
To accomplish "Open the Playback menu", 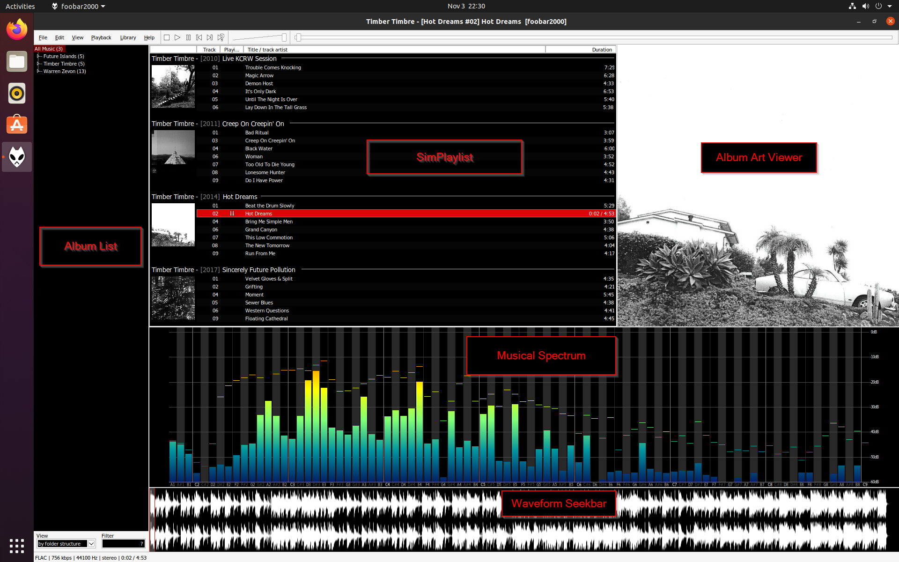I will coord(101,37).
